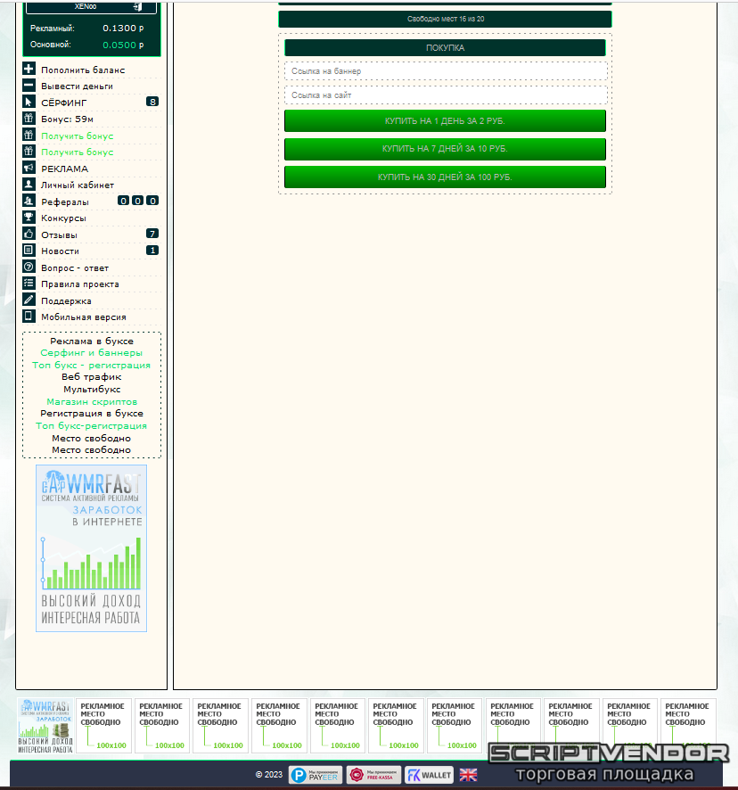The image size is (738, 790).
Task: Focus the Ссылка на баннер input field
Action: click(x=445, y=71)
